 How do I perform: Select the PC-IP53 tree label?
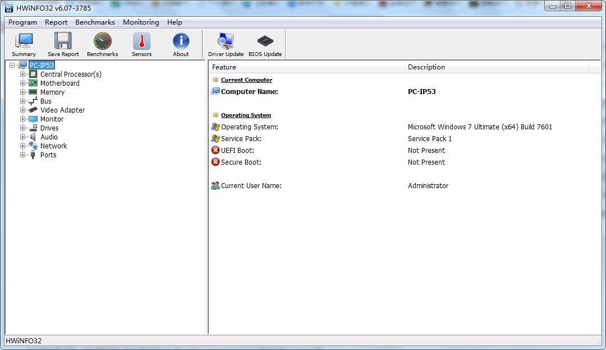click(x=42, y=65)
